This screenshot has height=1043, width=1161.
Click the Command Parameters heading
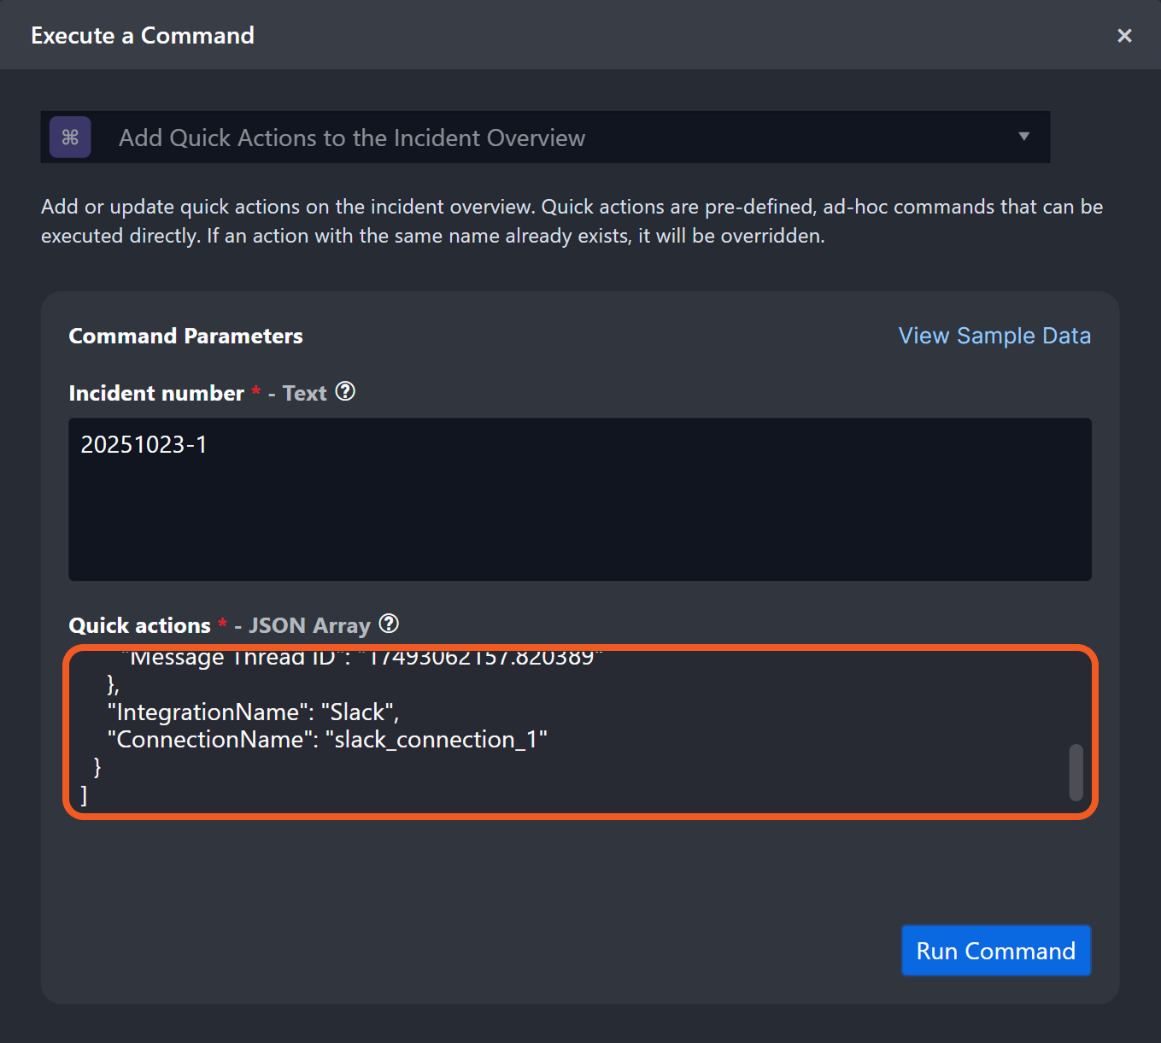click(185, 336)
